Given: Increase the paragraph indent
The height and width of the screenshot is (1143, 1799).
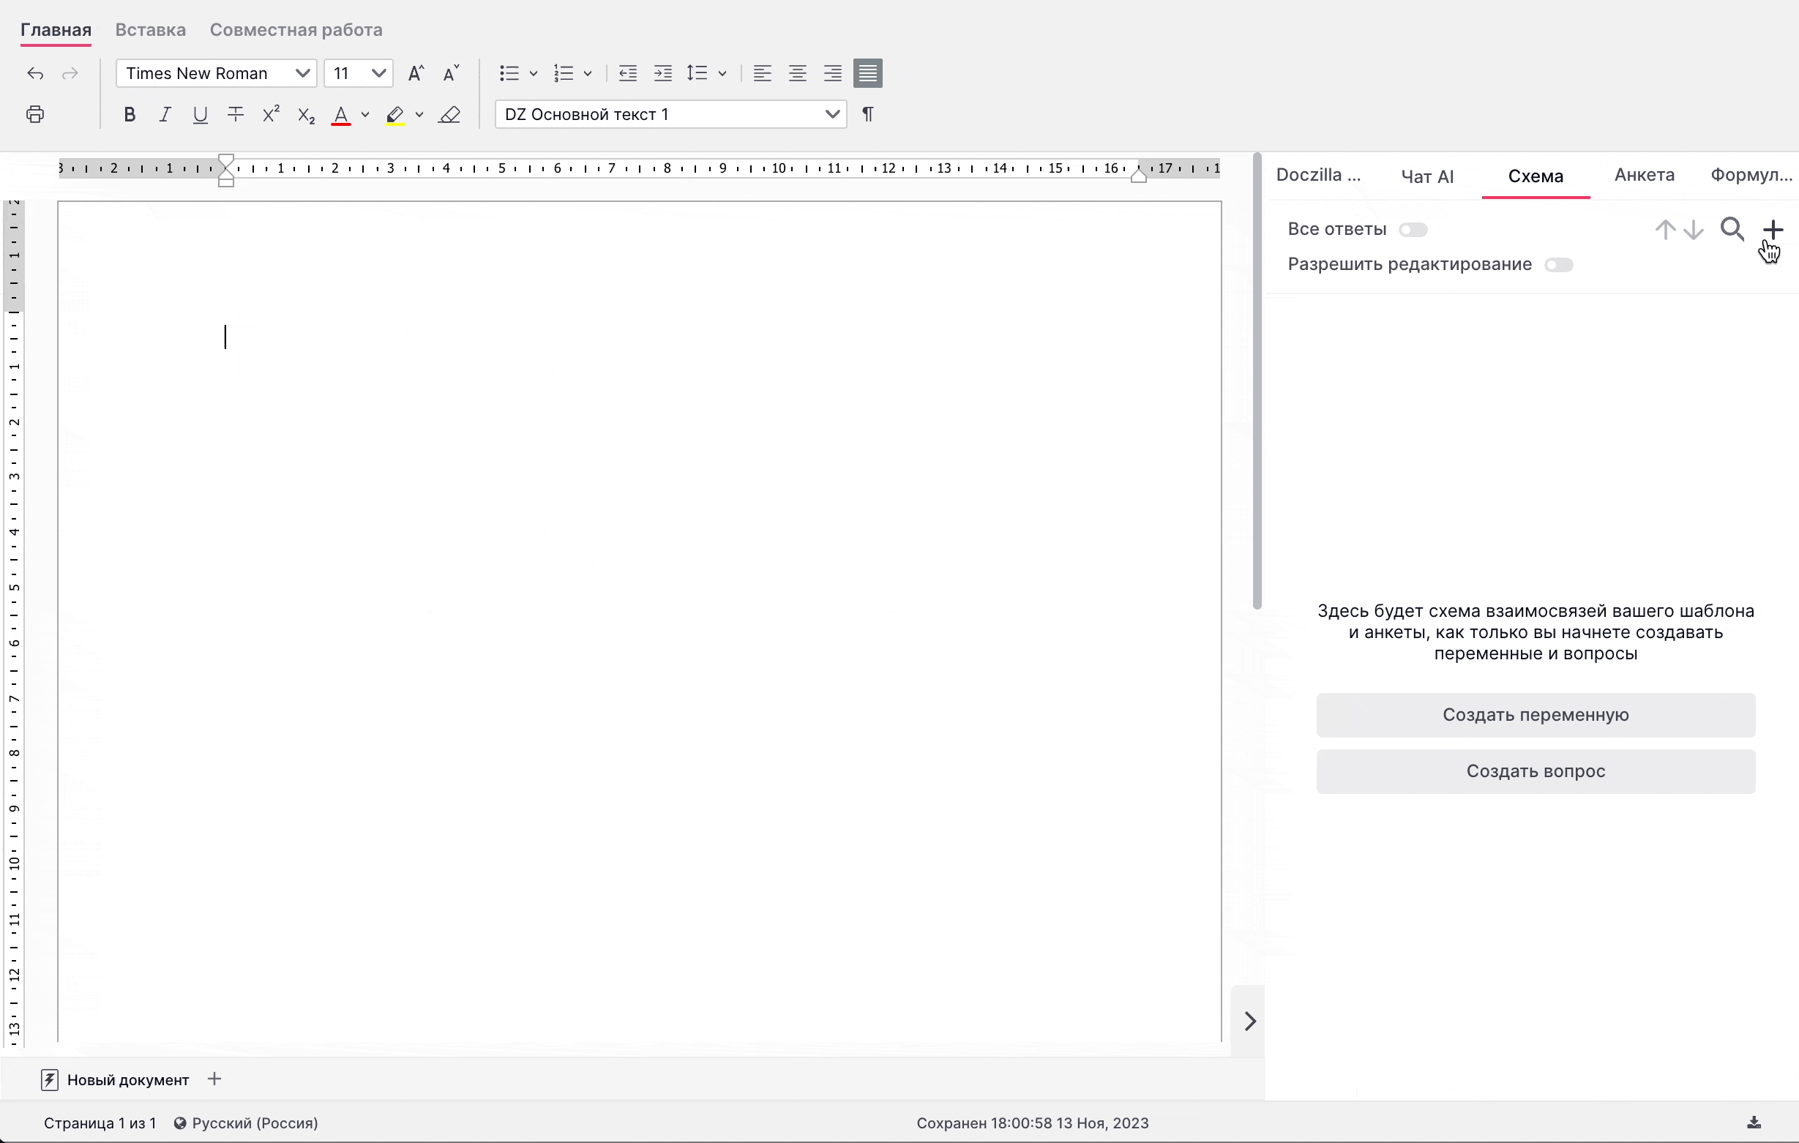Looking at the screenshot, I should coord(662,73).
